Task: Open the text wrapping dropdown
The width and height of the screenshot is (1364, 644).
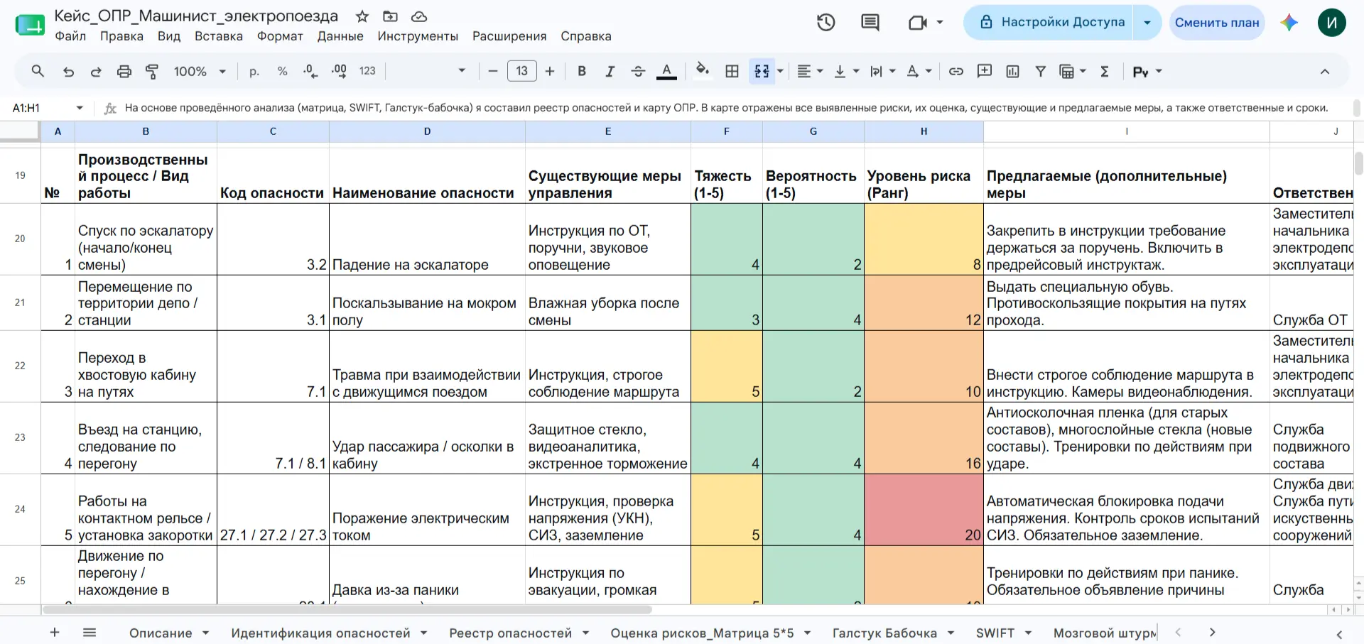Action: [x=883, y=71]
